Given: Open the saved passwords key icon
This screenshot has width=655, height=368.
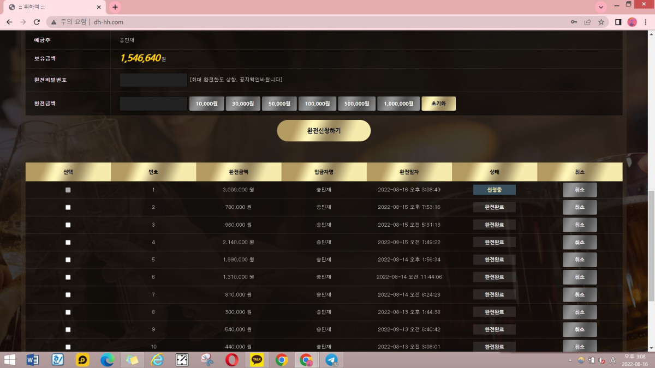Looking at the screenshot, I should pos(574,22).
